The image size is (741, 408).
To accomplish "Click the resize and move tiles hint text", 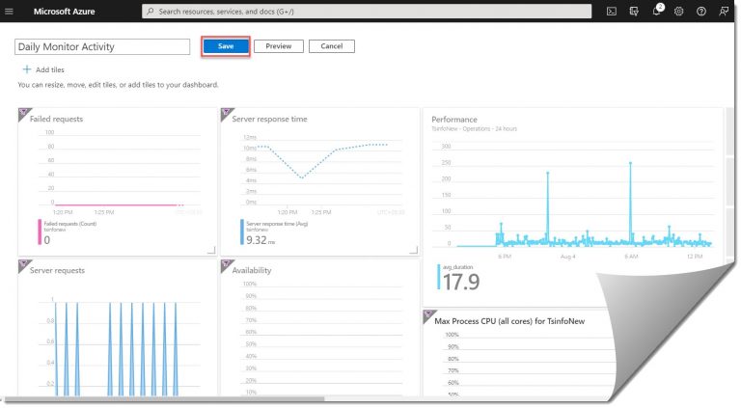I will (118, 85).
